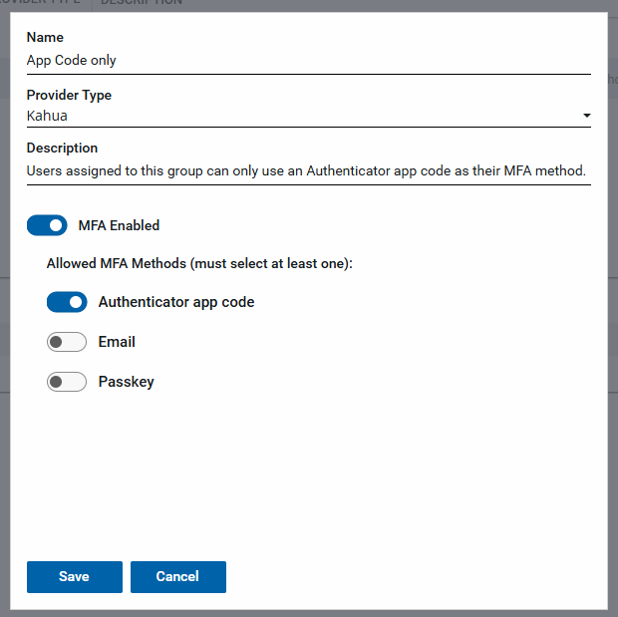Turn off Authenticator app code toggle
This screenshot has width=618, height=617.
(x=67, y=302)
